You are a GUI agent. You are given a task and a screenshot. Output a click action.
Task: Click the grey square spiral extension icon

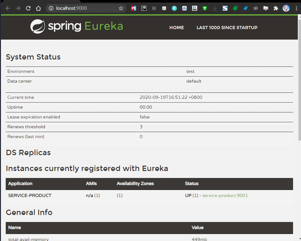pyautogui.click(x=154, y=8)
